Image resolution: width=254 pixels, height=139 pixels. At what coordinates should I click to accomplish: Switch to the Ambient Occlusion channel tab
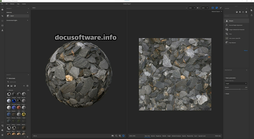176,136
